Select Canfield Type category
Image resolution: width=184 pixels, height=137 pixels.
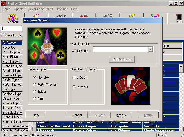point(12,71)
